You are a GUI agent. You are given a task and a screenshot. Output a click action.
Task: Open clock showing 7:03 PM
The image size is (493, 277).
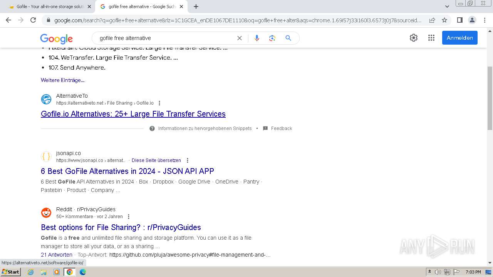point(473,272)
